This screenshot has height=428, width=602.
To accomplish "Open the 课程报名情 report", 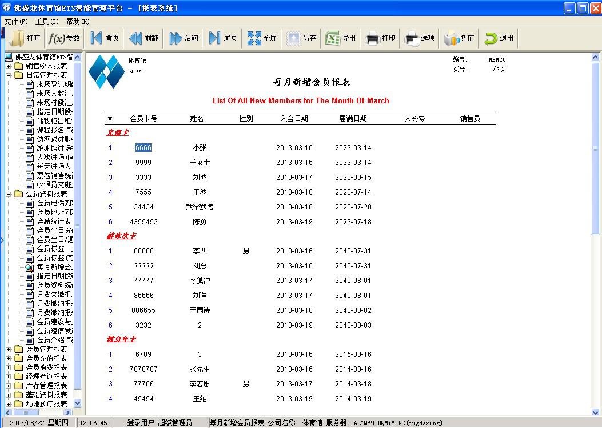I will coord(54,130).
